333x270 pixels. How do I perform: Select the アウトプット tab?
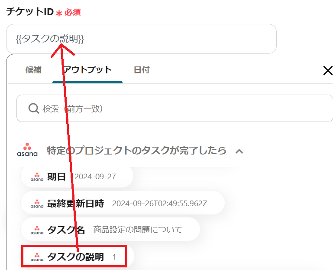87,70
